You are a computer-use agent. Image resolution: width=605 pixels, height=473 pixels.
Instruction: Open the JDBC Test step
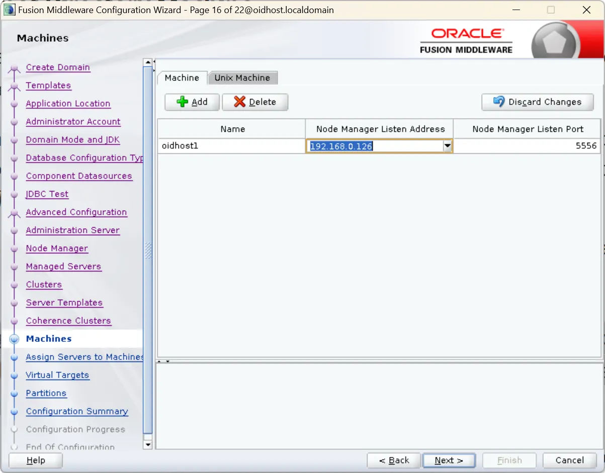(47, 194)
